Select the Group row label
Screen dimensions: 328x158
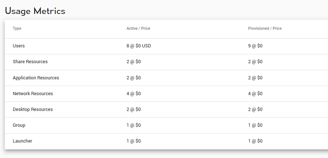pyautogui.click(x=19, y=125)
